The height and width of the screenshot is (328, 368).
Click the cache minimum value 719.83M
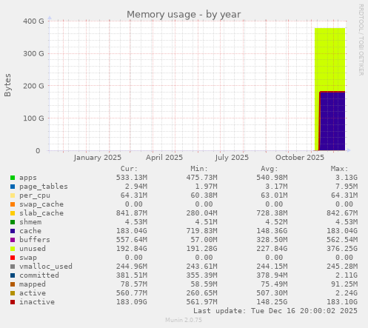click(x=201, y=231)
